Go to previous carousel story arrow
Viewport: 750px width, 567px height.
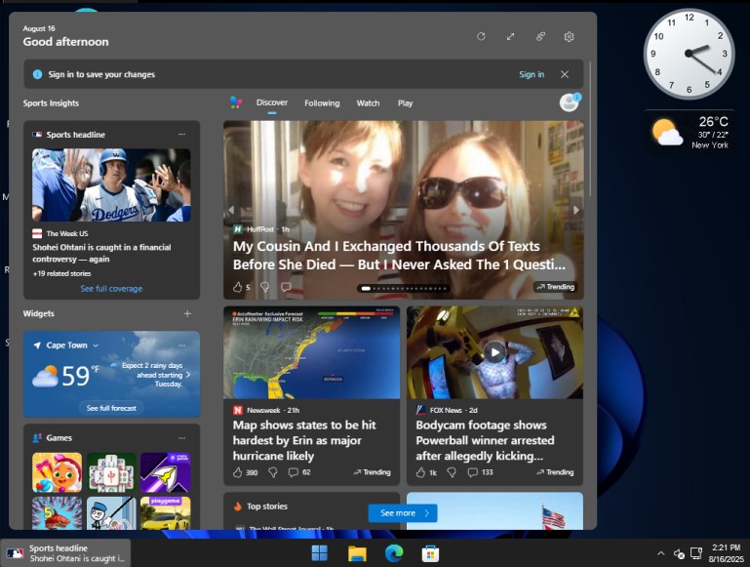click(231, 210)
